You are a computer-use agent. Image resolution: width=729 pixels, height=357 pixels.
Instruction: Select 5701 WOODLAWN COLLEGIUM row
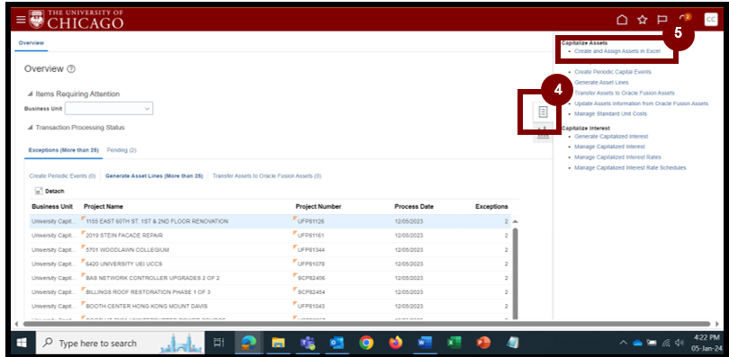(270, 250)
